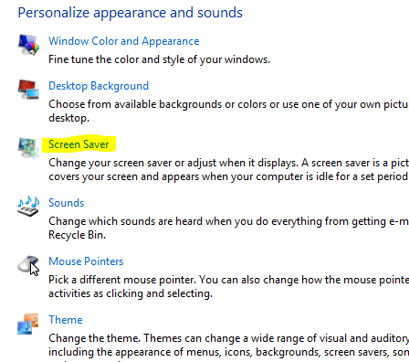This screenshot has width=409, height=362.
Task: Open the Desktop Background link
Action: click(99, 86)
